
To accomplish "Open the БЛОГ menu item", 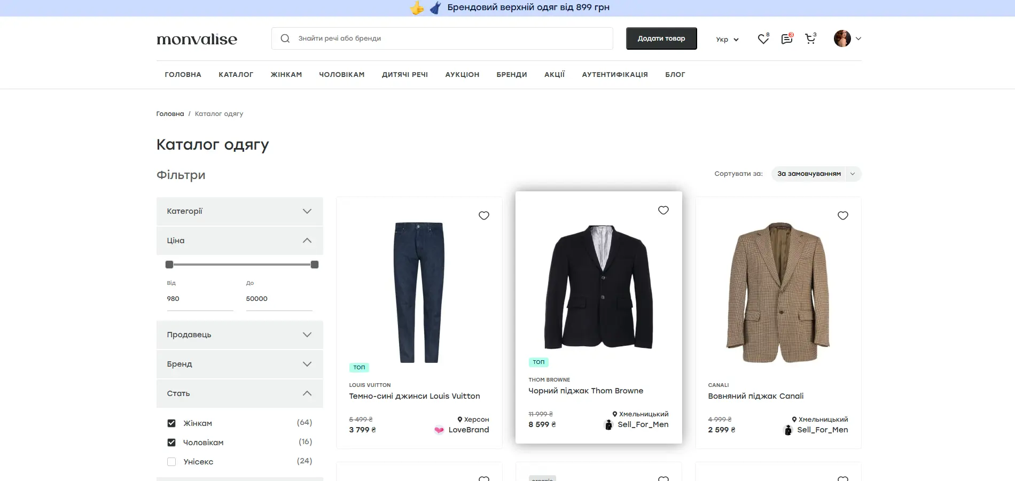I will click(x=675, y=75).
